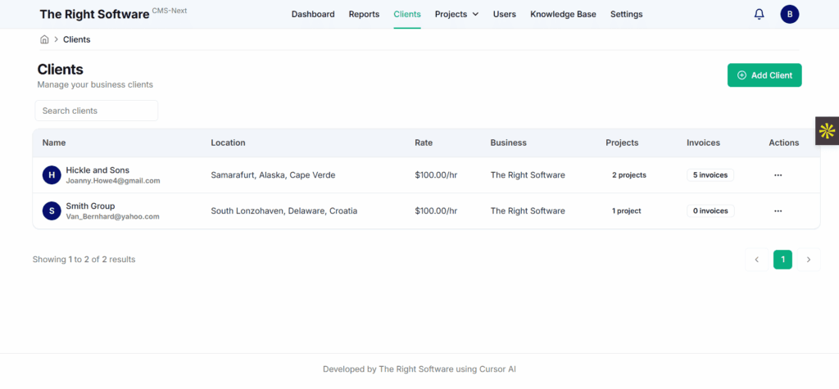Click the Rate column header
Image resolution: width=839 pixels, height=389 pixels.
[424, 142]
